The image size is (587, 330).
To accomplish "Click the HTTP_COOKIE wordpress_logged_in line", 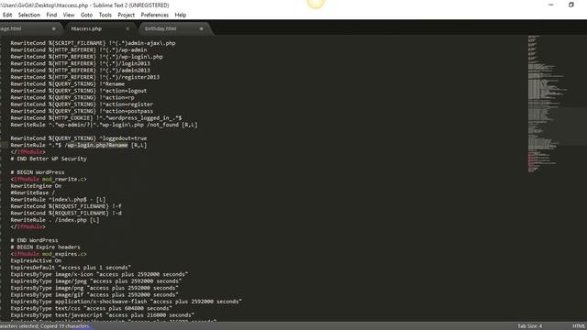I will tap(96, 118).
